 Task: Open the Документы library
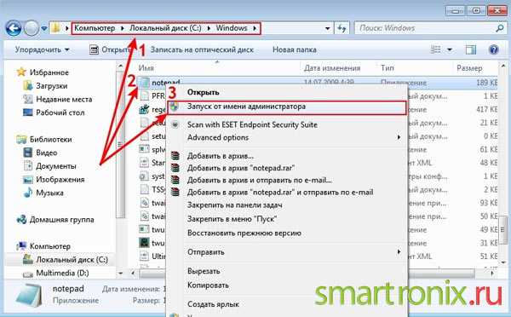pyautogui.click(x=55, y=166)
